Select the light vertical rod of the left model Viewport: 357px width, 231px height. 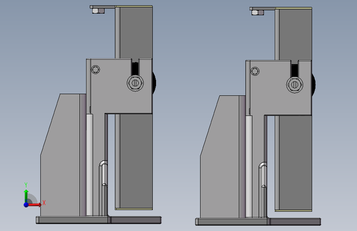pyautogui.click(x=89, y=165)
